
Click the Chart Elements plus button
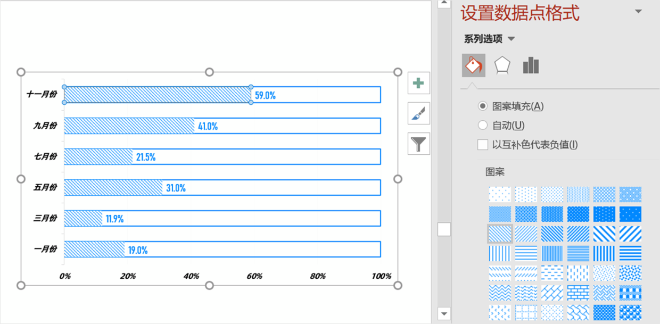coord(418,83)
